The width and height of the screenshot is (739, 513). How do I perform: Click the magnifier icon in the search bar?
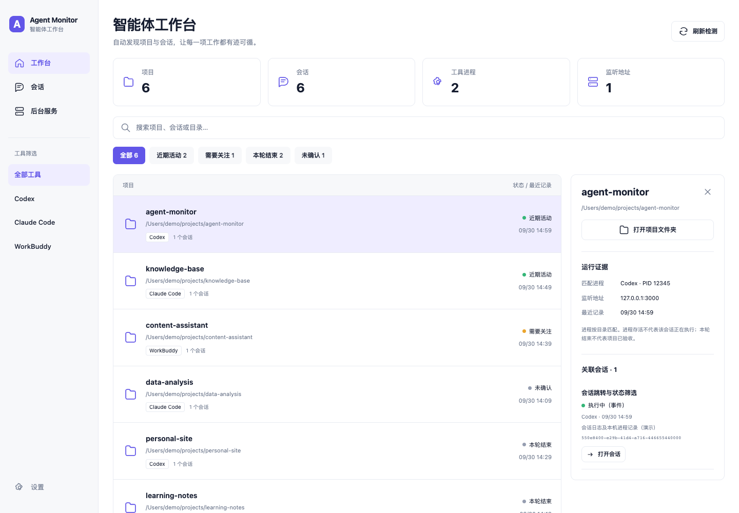coord(125,128)
